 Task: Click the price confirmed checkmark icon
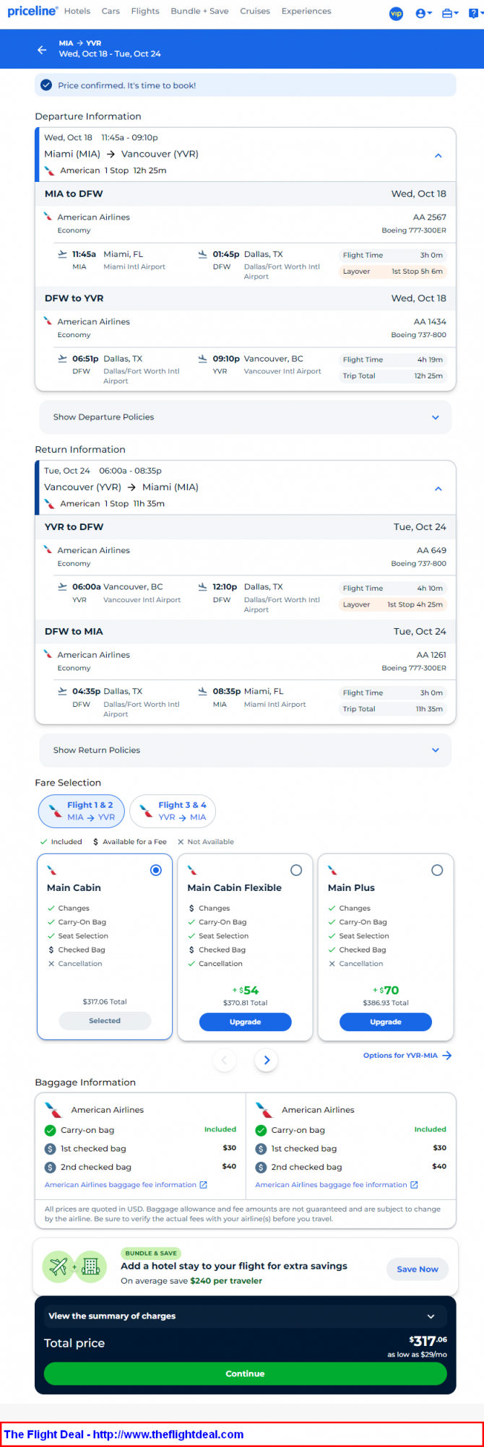[x=46, y=85]
